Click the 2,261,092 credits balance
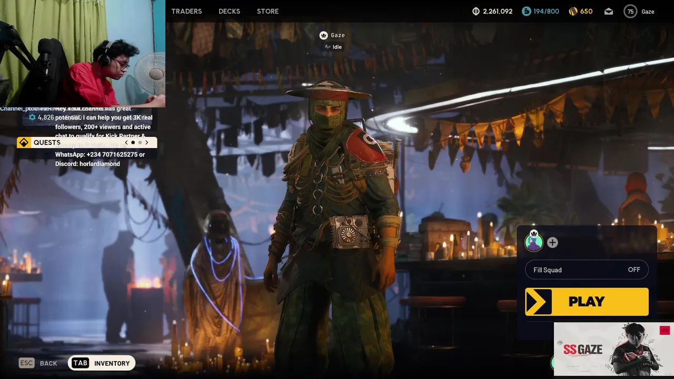This screenshot has height=379, width=674. pos(498,11)
